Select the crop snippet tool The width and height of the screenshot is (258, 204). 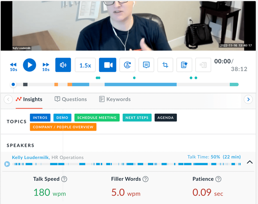(165, 65)
